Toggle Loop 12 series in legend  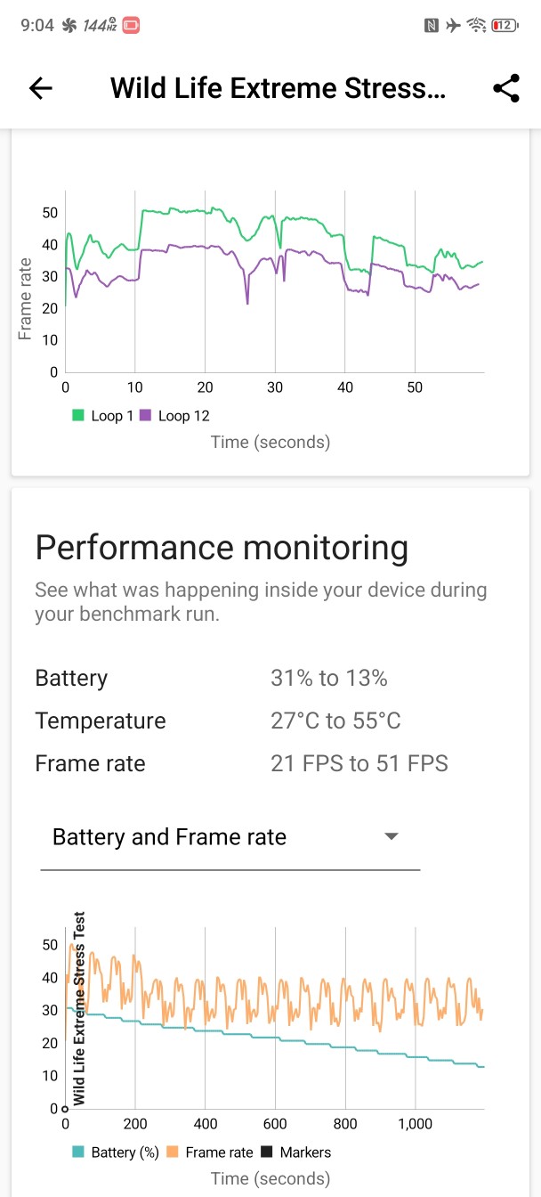click(174, 416)
